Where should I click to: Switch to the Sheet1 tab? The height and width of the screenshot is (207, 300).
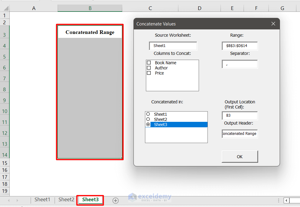(x=42, y=199)
